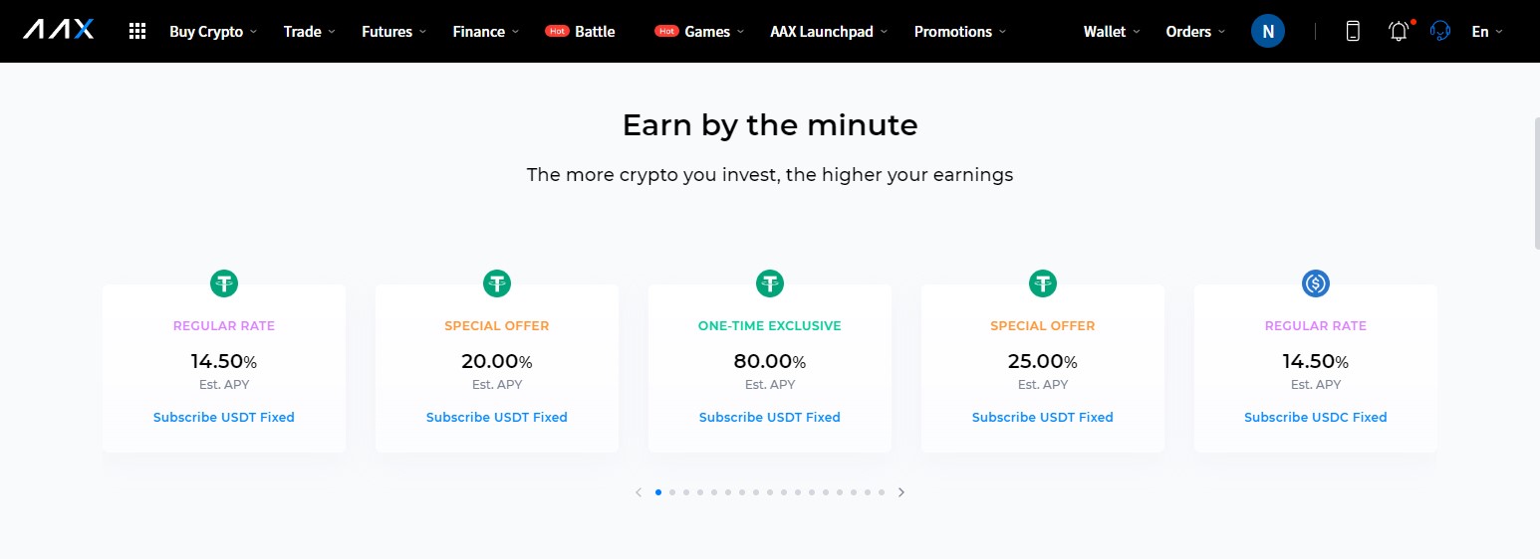Expand the Buy Crypto dropdown

point(213,31)
